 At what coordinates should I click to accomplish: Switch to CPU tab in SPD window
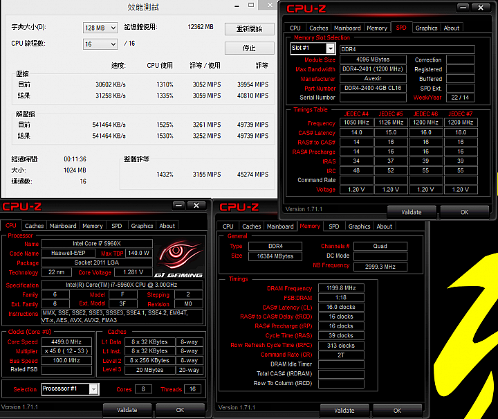[x=295, y=28]
